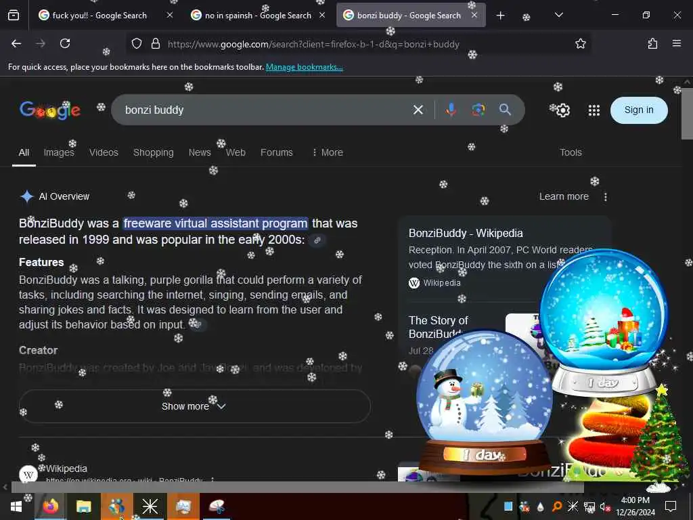The width and height of the screenshot is (693, 520).
Task: Click the search box with 'bonzi buddy'
Action: coord(265,110)
